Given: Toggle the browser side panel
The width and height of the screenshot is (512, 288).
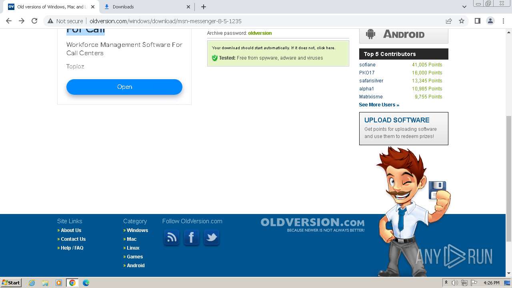Looking at the screenshot, I should pos(477,21).
